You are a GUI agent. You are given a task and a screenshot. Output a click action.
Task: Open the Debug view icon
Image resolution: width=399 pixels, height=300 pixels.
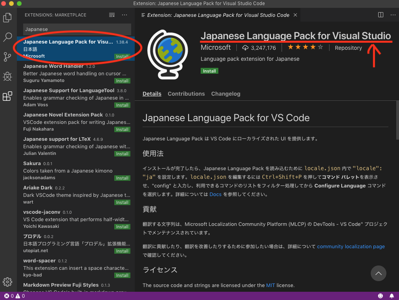tap(7, 76)
